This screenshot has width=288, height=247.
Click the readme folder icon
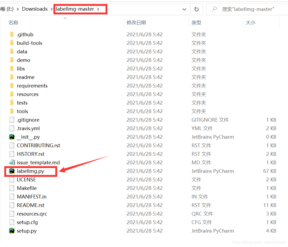(x=12, y=77)
